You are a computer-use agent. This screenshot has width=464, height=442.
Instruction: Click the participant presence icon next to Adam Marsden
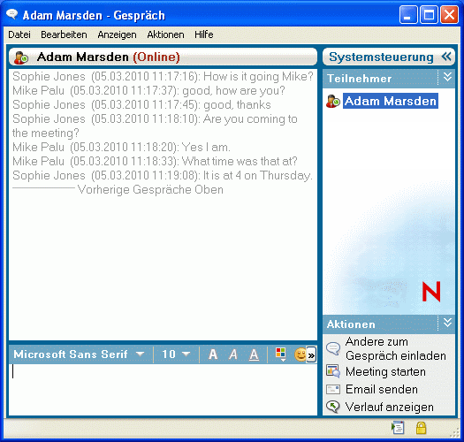pos(333,101)
